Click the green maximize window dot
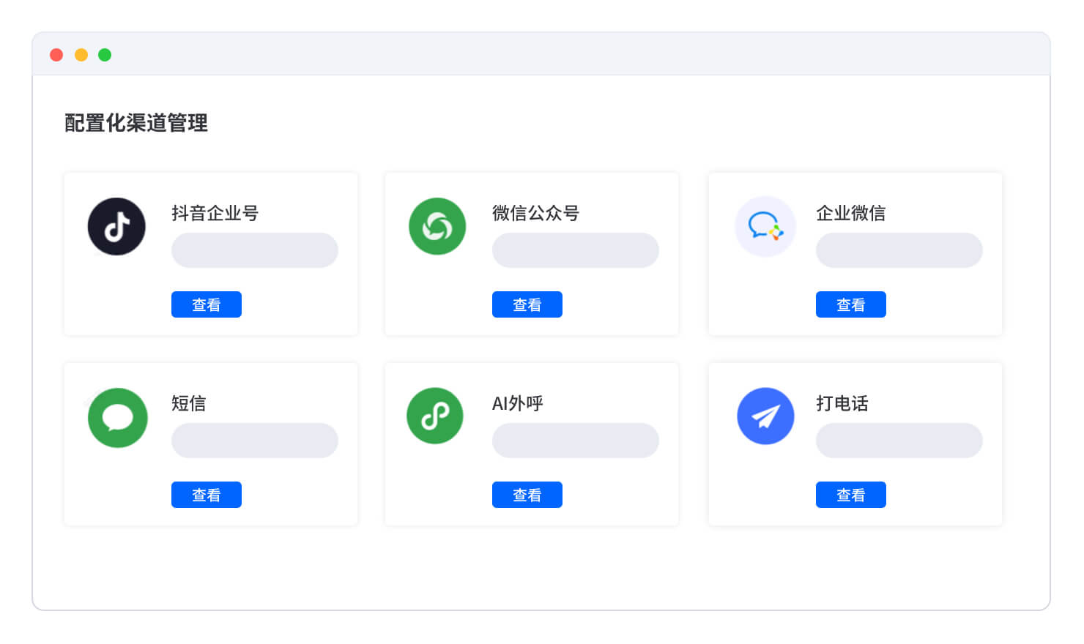This screenshot has height=644, width=1084. click(x=105, y=55)
